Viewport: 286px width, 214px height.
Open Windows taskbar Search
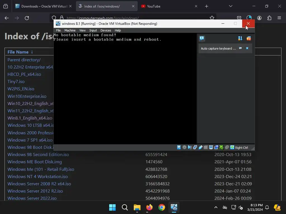click(x=125, y=207)
